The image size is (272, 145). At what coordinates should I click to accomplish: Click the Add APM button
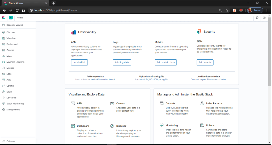pos(79,62)
